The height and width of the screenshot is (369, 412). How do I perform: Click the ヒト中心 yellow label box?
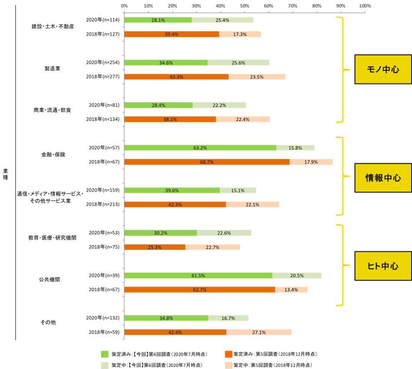click(383, 266)
